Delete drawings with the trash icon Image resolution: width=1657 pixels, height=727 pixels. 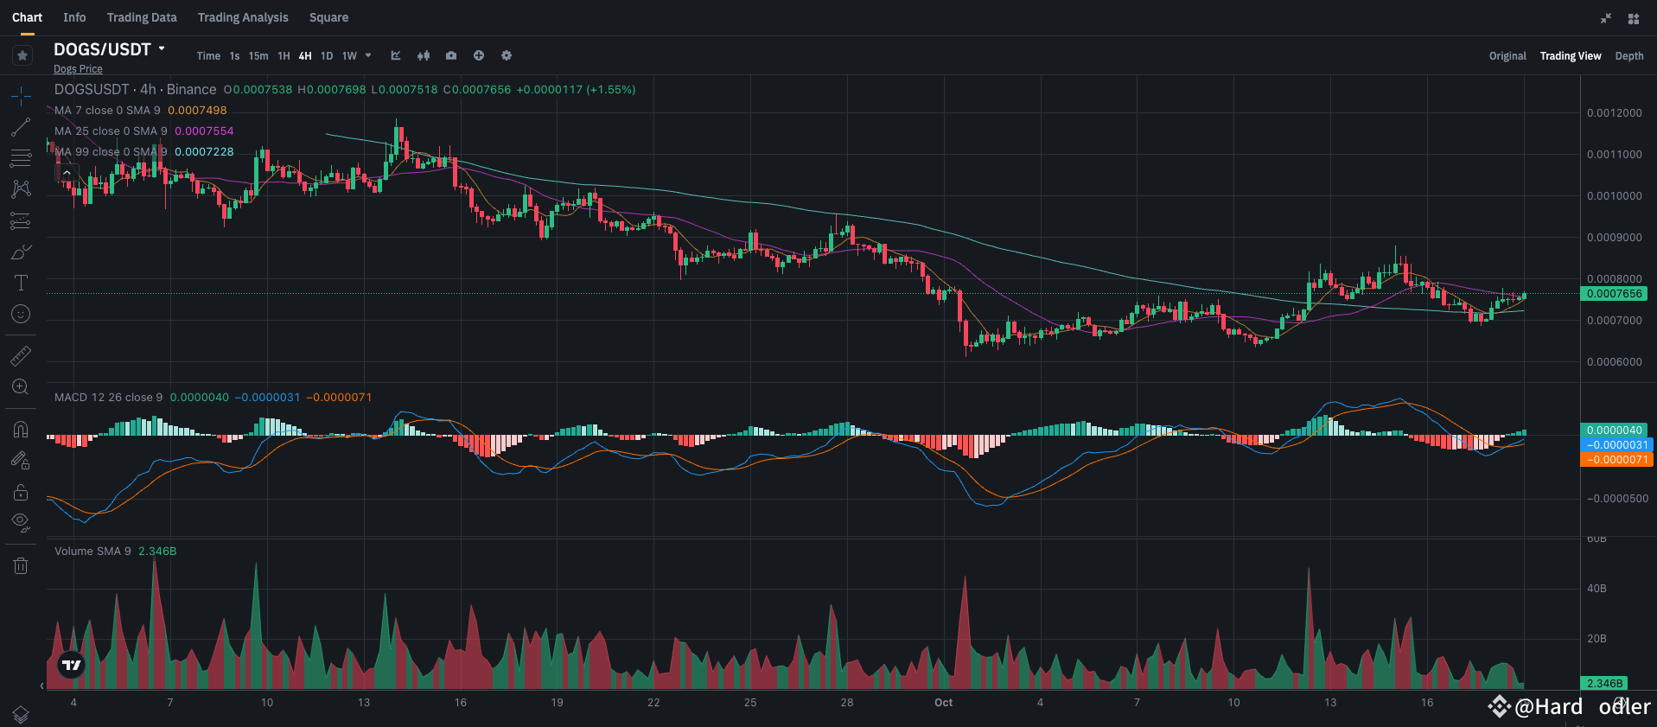tap(21, 565)
